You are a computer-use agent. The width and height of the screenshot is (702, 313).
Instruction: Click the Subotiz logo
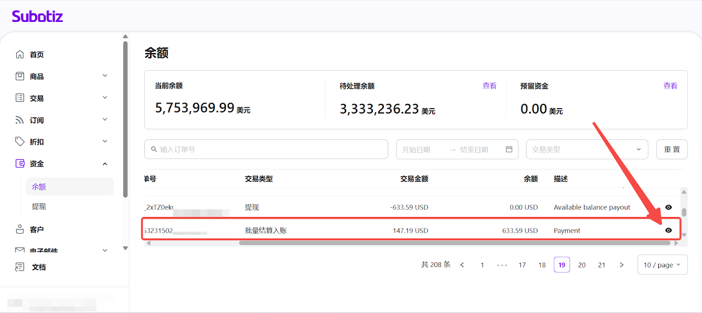(x=37, y=17)
